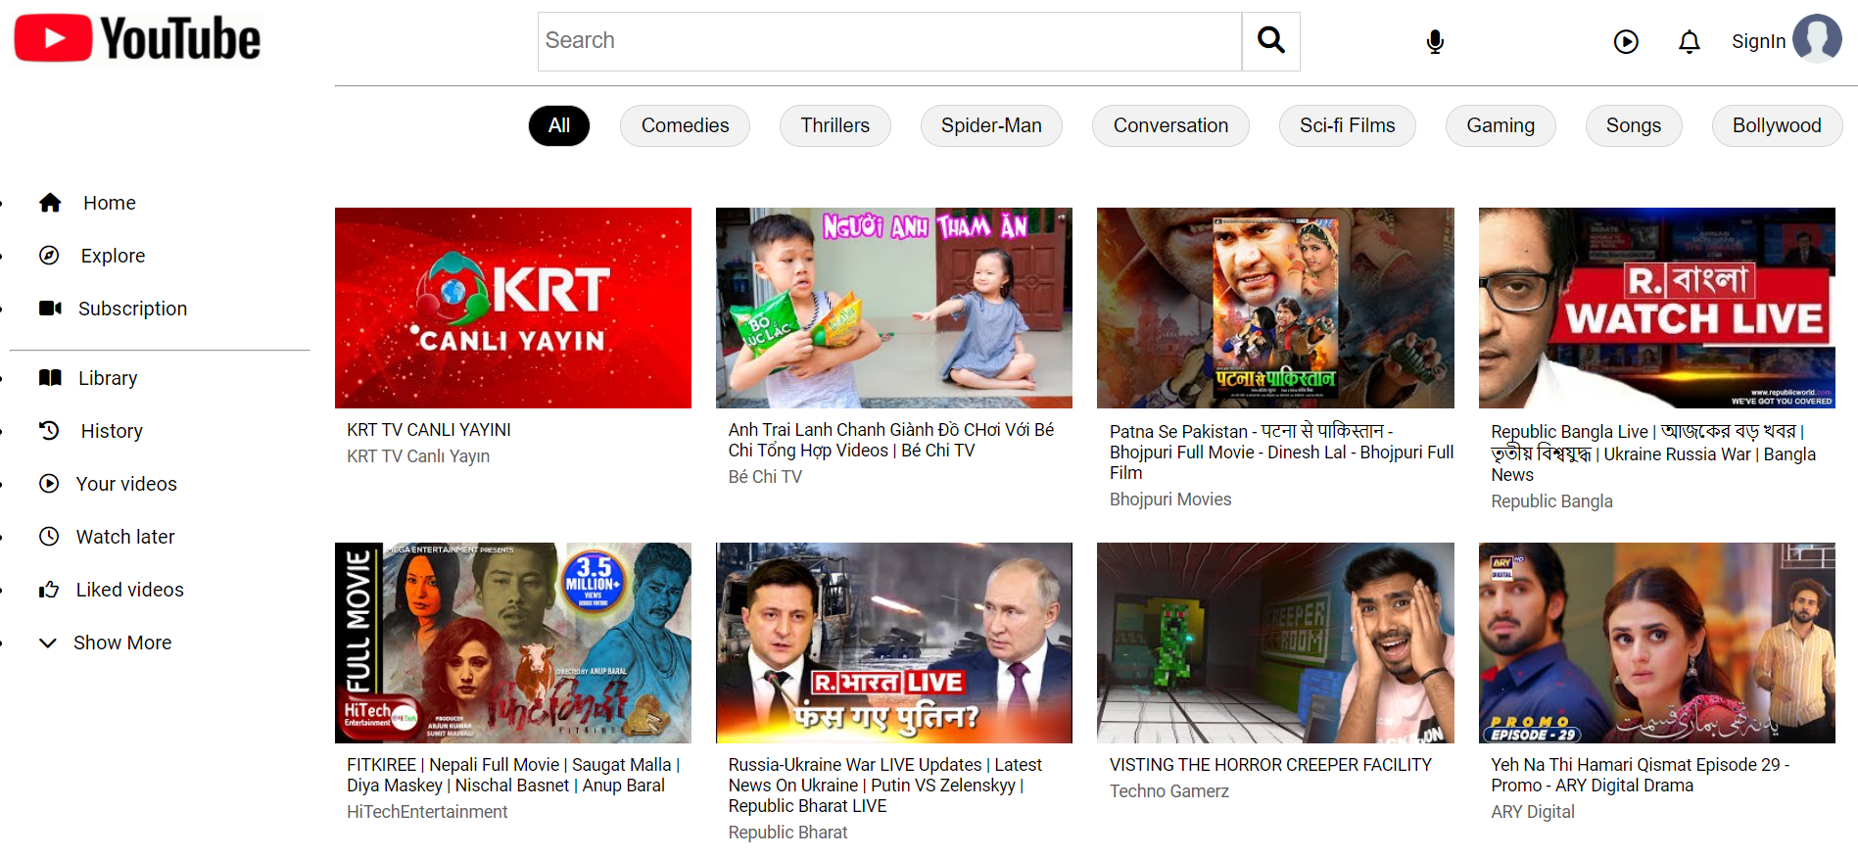
Task: Open channel Bé Chi TV
Action: (765, 477)
